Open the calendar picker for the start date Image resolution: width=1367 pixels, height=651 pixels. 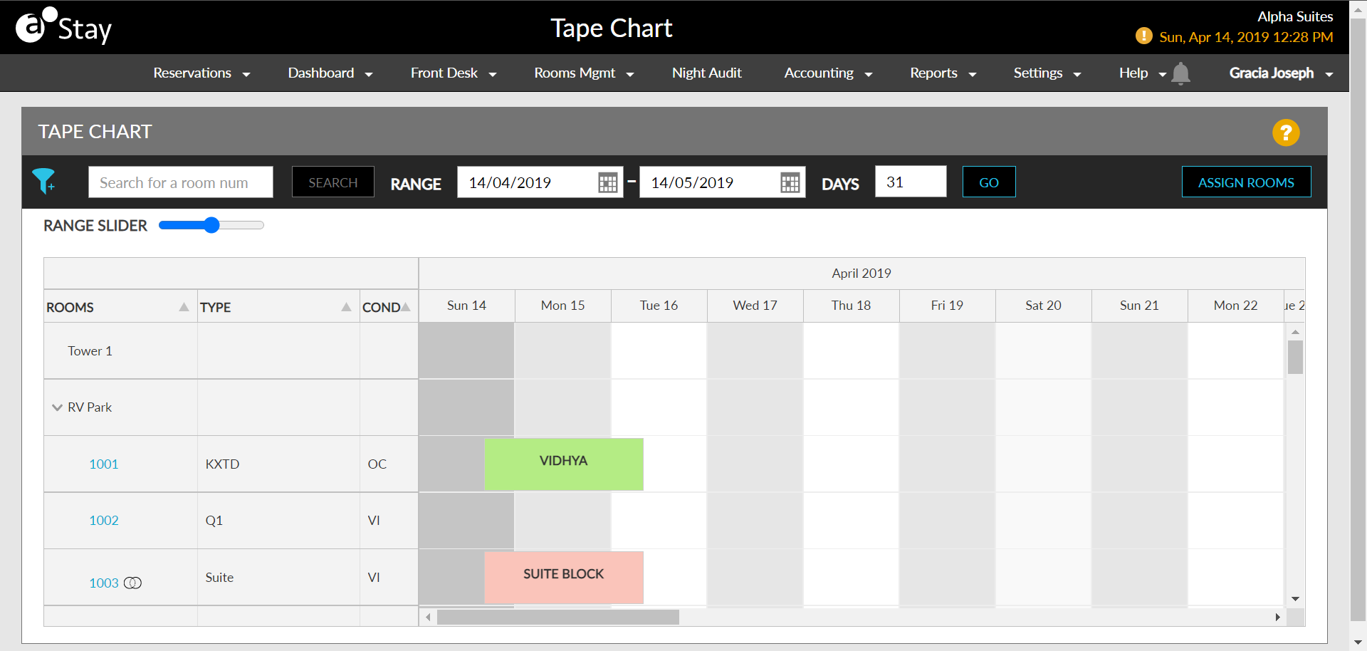coord(607,182)
